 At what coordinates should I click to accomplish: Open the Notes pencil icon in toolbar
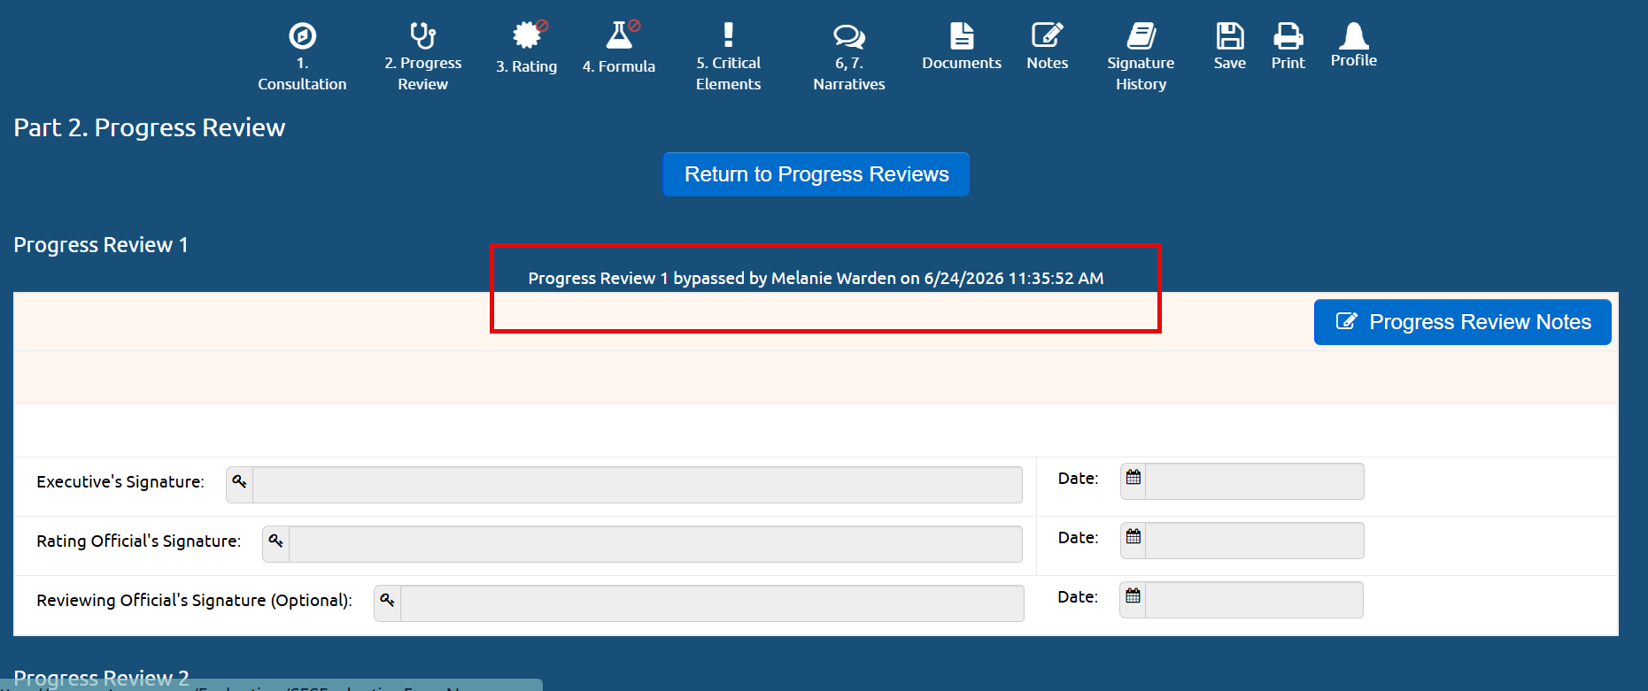(x=1047, y=35)
